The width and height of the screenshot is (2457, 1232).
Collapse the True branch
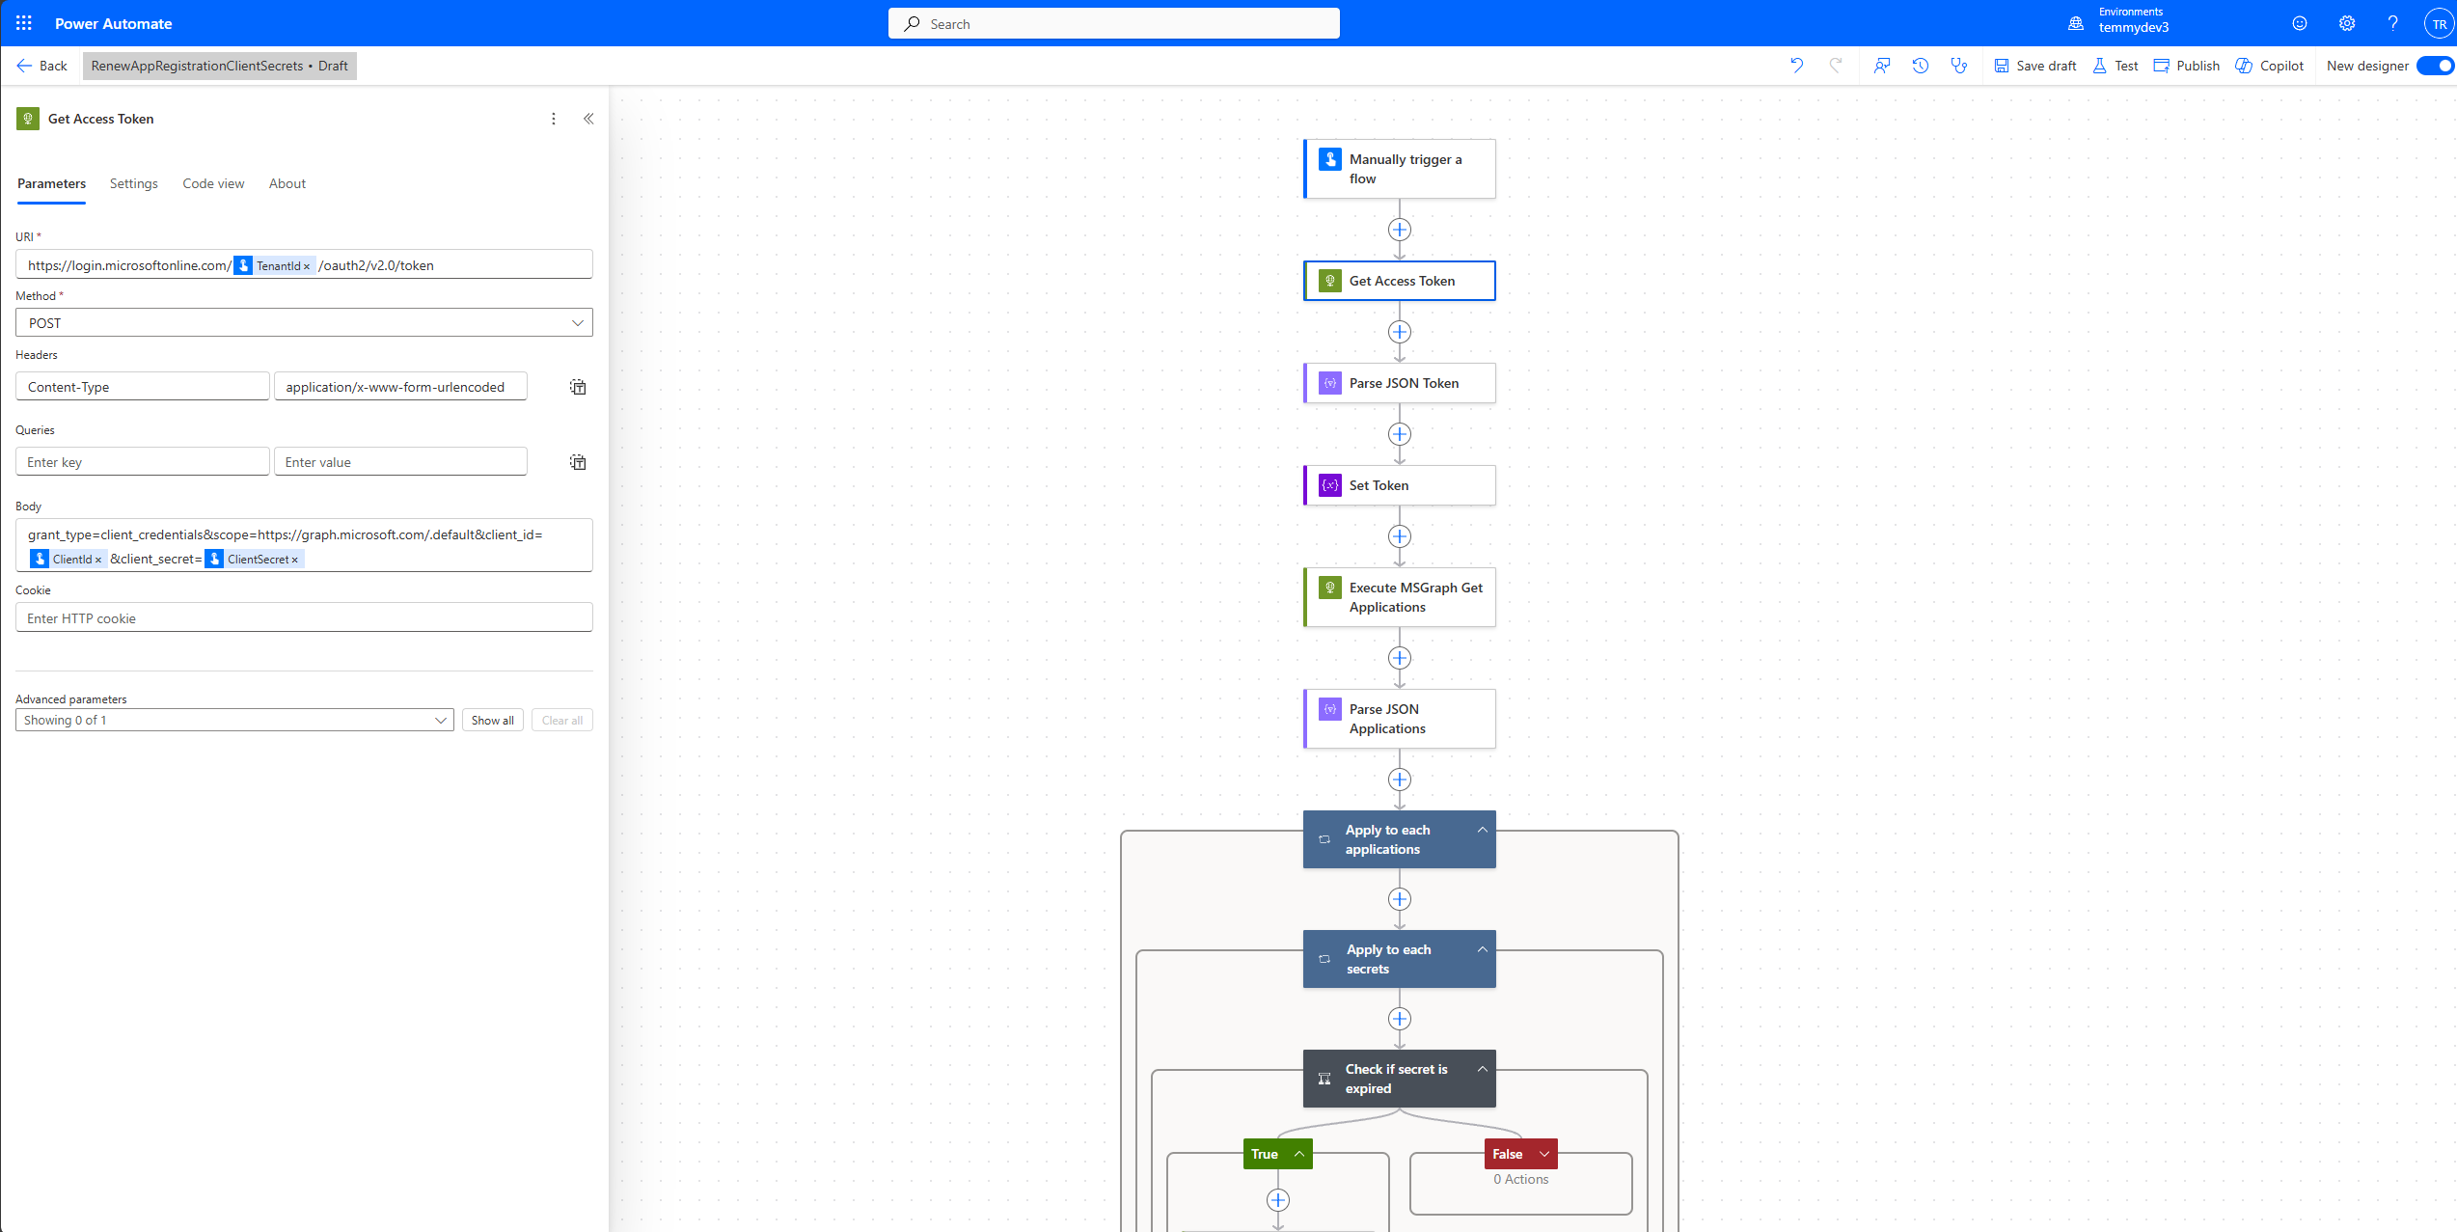(1299, 1154)
